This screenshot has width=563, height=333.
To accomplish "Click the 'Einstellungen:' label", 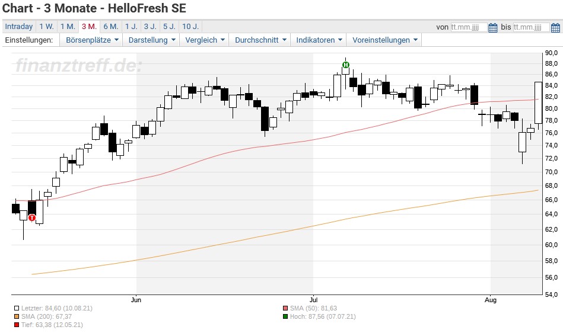I will click(x=28, y=40).
